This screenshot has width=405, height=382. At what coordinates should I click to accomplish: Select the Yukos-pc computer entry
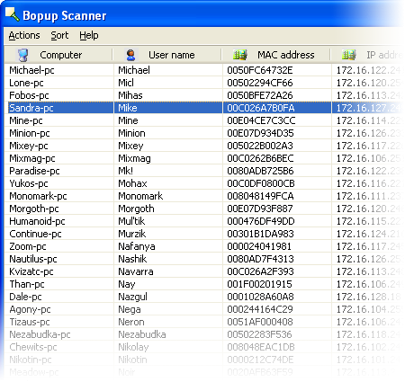(x=29, y=183)
